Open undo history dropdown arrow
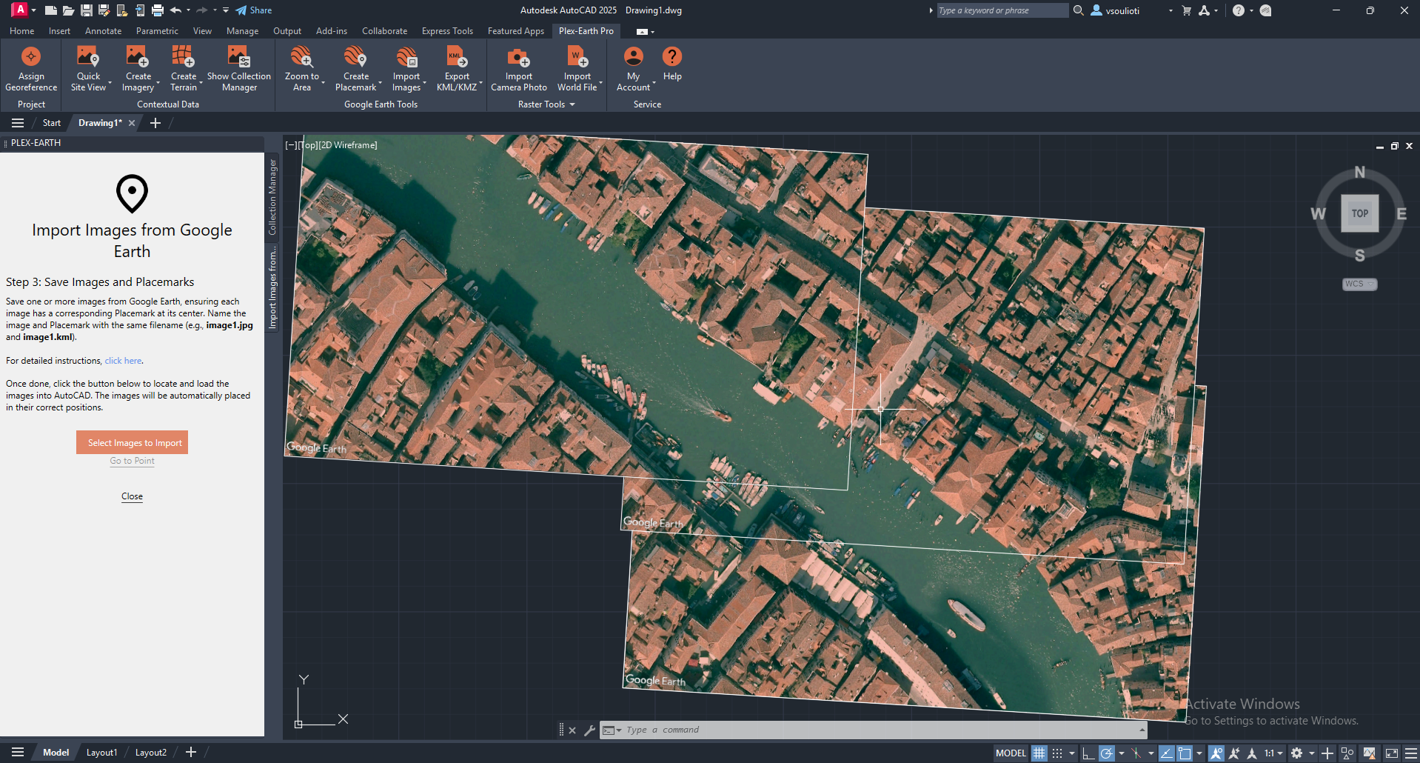1420x763 pixels. point(188,10)
